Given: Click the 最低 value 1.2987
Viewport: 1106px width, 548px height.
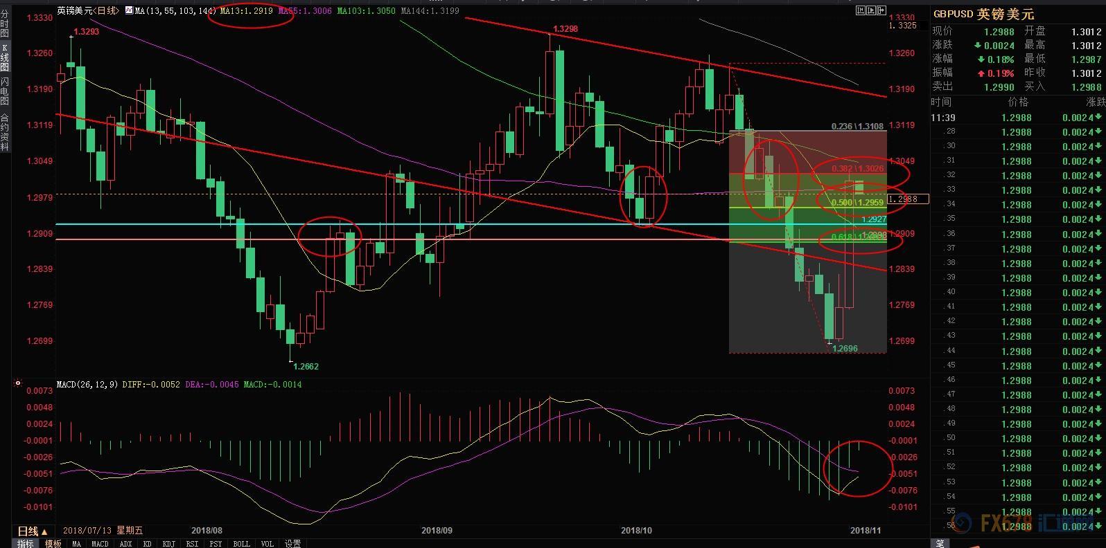Looking at the screenshot, I should [1086, 59].
